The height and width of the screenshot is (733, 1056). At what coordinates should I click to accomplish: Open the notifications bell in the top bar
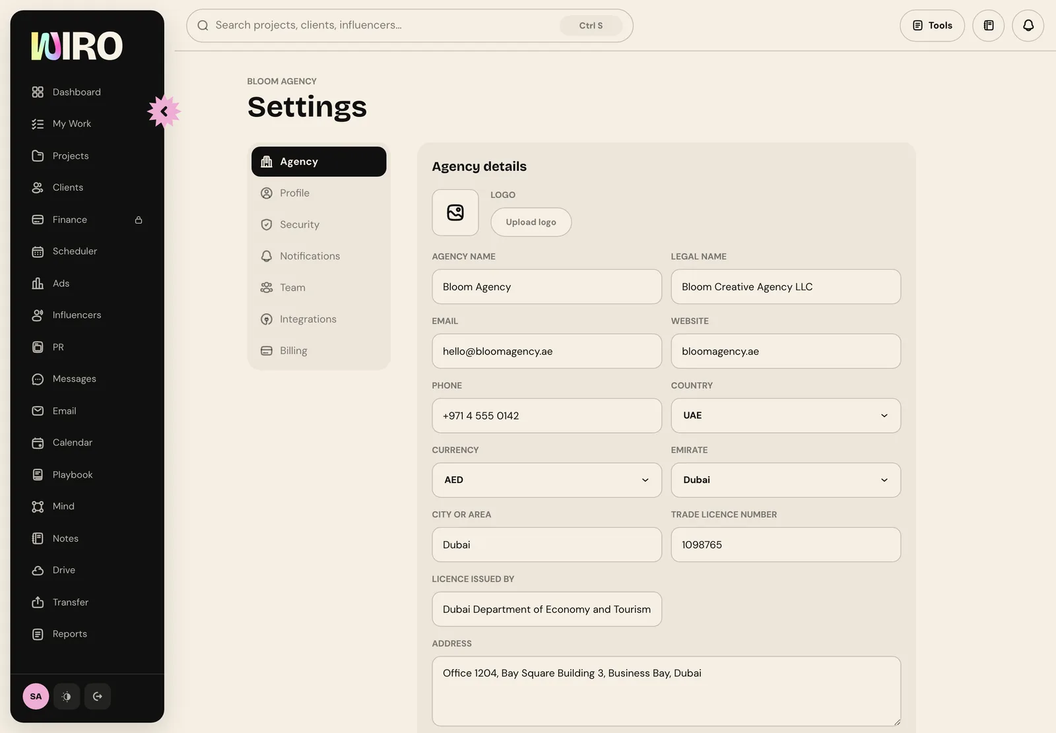click(1028, 26)
